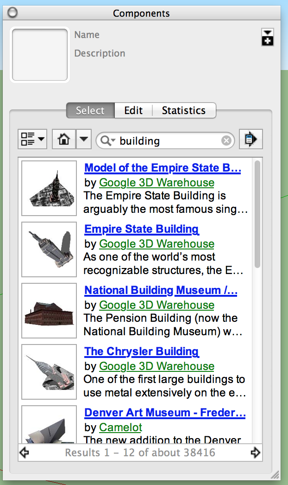Click 'The Empire State Building is' description text
The height and width of the screenshot is (485, 288).
(x=155, y=196)
